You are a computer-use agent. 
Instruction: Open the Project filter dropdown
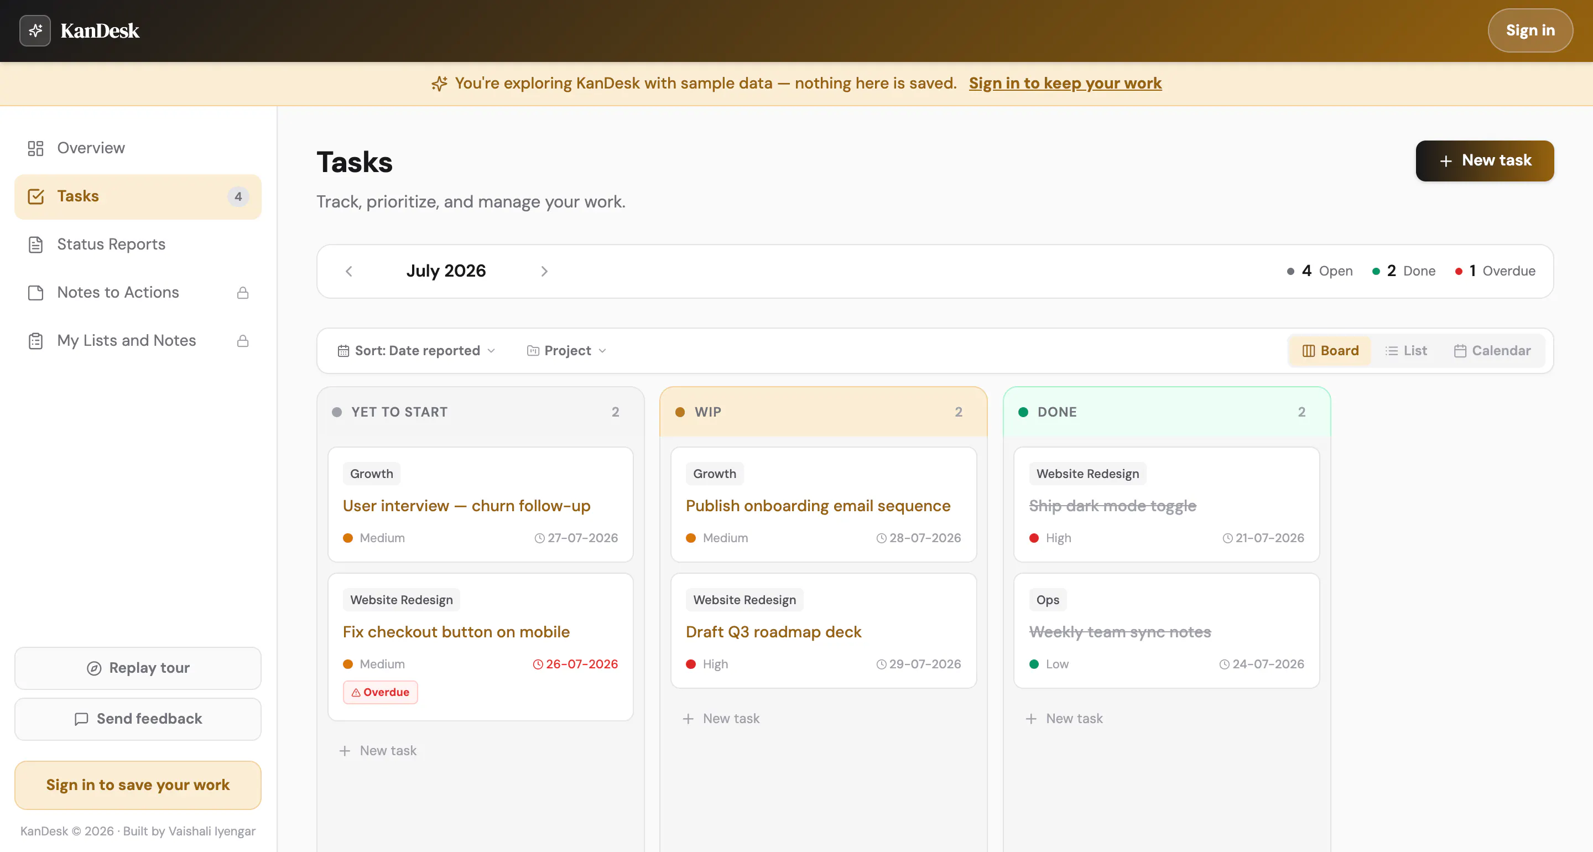[x=566, y=351]
